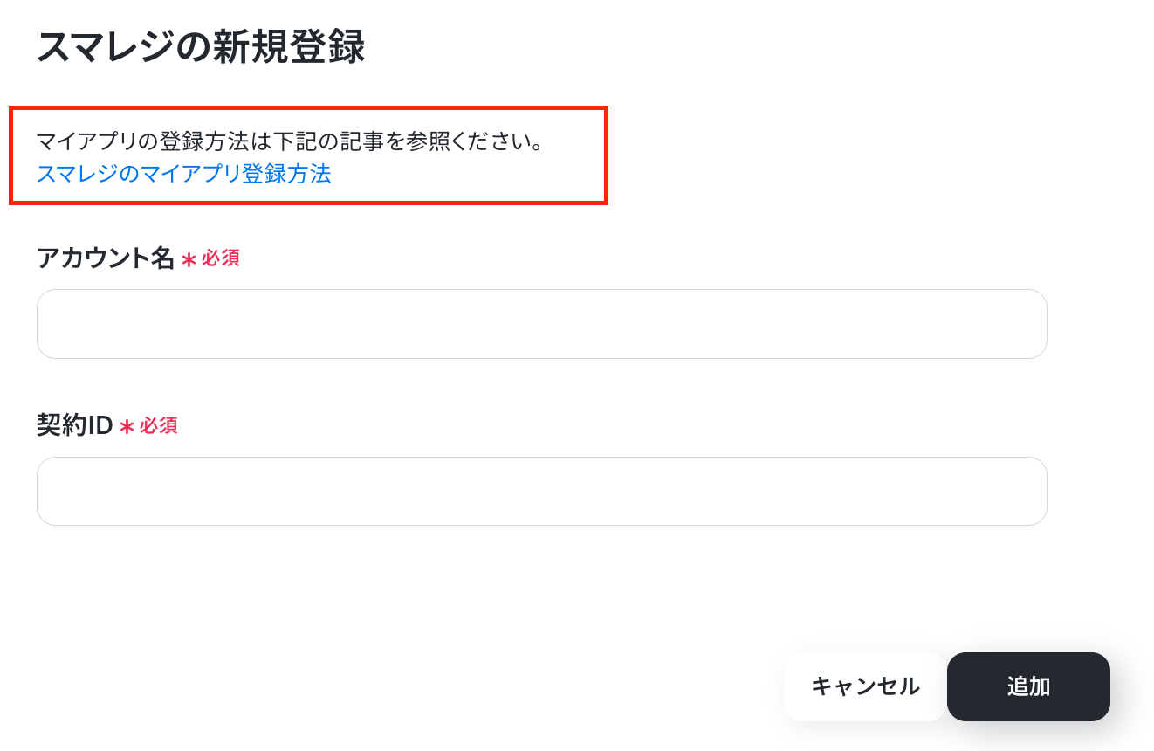Dismiss the form via the white キャンセル button
This screenshot has width=1154, height=751.
point(865,686)
